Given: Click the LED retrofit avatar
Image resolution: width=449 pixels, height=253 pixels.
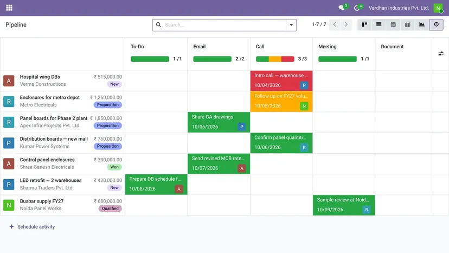Looking at the screenshot, I should 9,185.
